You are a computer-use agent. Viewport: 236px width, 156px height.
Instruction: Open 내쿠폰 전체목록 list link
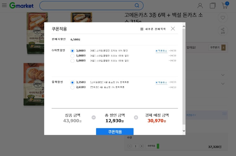click(x=153, y=29)
